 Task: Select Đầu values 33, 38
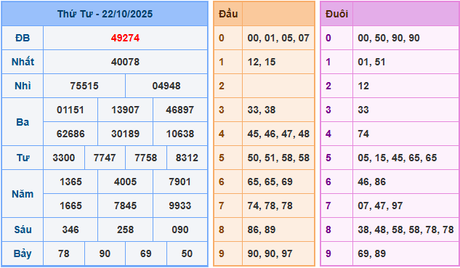(262, 110)
